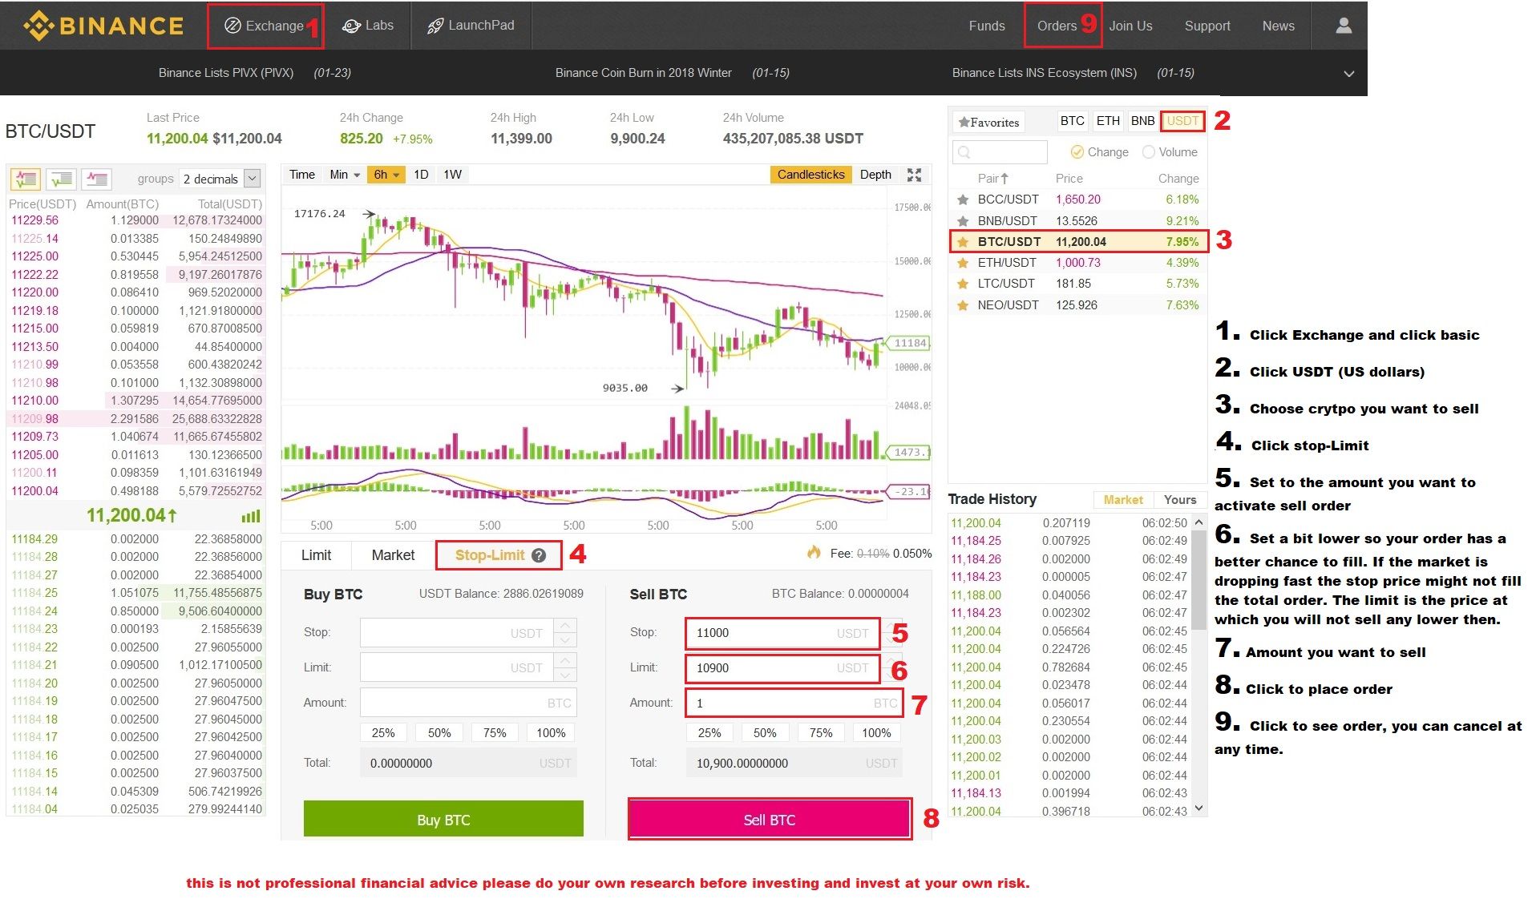Show only sell orders in order book
Screen dimensions: 1536x907
[96, 179]
